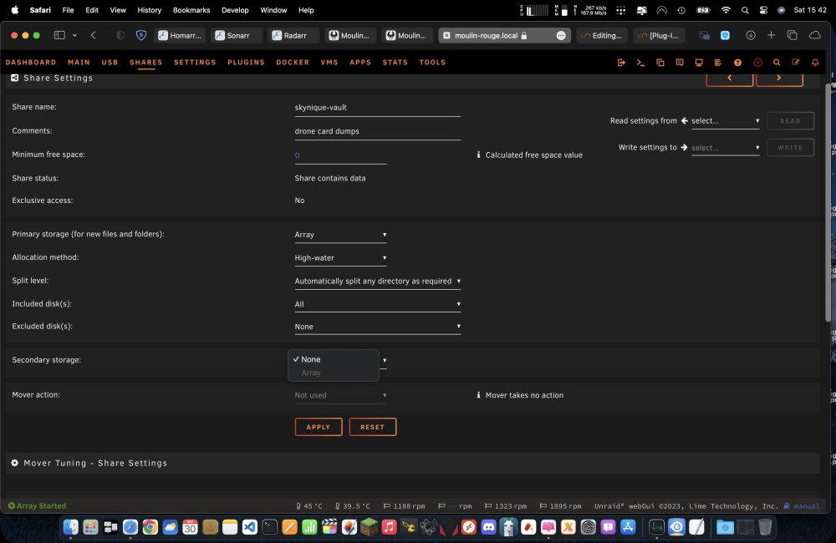Open the VMS tab

coord(329,63)
